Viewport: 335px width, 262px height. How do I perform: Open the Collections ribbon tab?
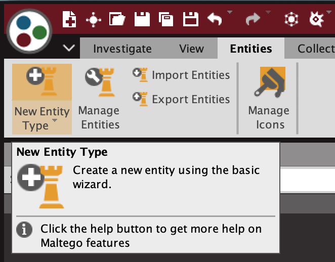pos(316,49)
